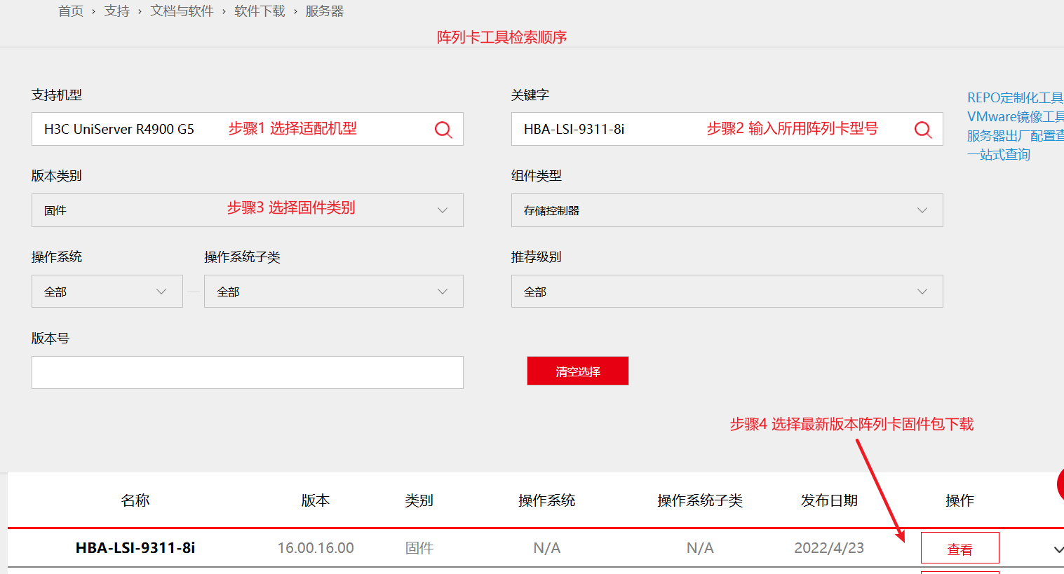The width and height of the screenshot is (1064, 574).
Task: Expand the HBA-LSI-9311-8i row chevron
Action: click(1058, 549)
